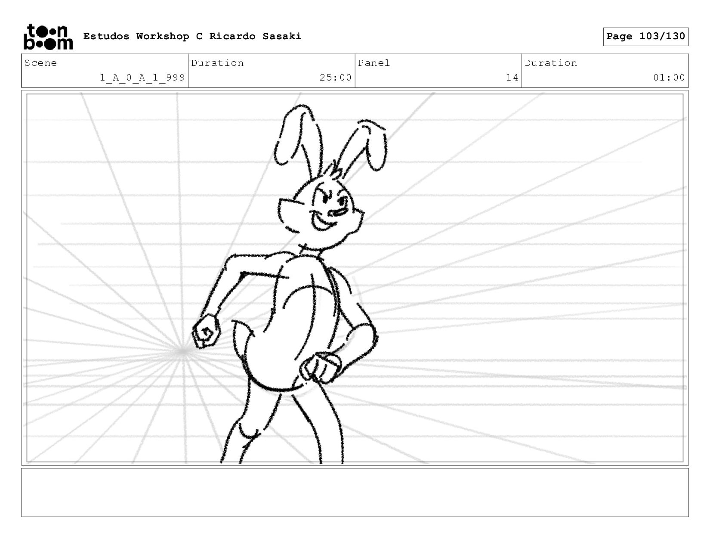Click the panel duration value '01:00'
This screenshot has width=710, height=549.
click(669, 78)
